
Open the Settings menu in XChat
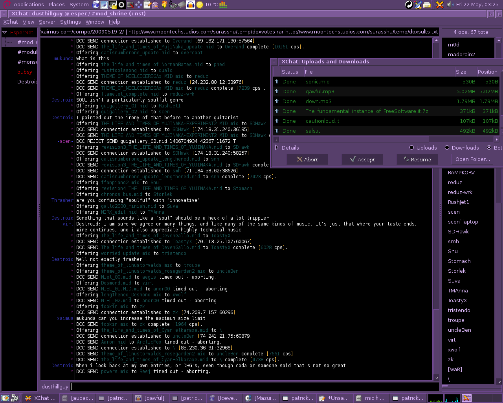(70, 22)
